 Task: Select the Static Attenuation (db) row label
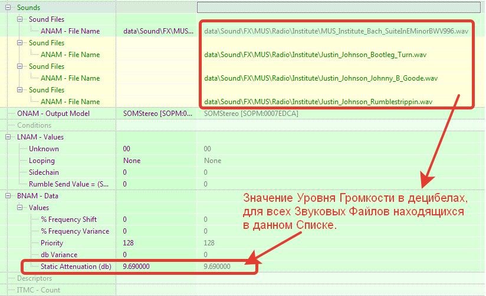tap(75, 267)
